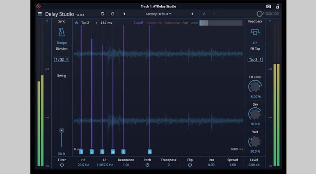The width and height of the screenshot is (316, 174).
Task: Close the plugin window with red X
Action: click(38, 7)
